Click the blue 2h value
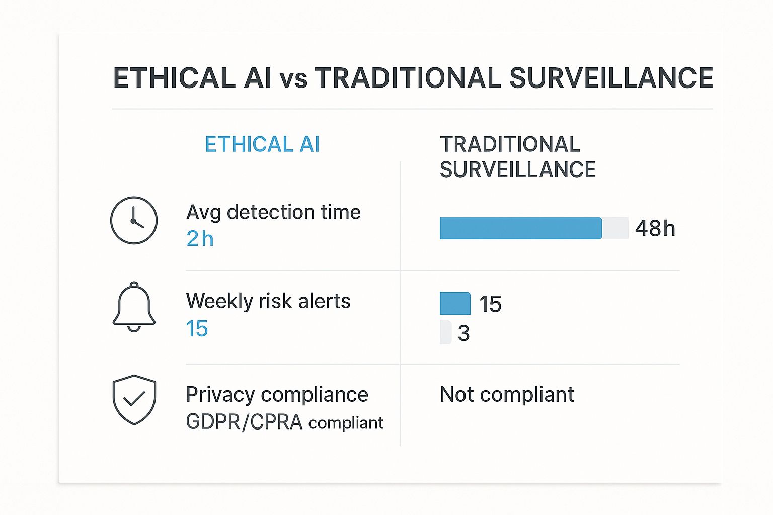The height and width of the screenshot is (515, 773). pyautogui.click(x=200, y=239)
